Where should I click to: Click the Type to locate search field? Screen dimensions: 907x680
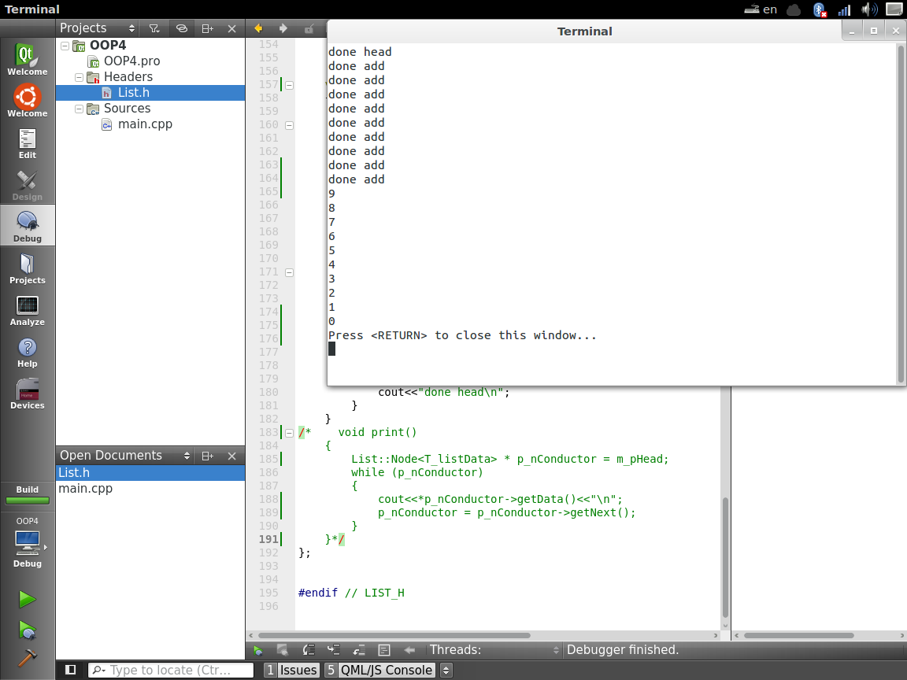171,670
